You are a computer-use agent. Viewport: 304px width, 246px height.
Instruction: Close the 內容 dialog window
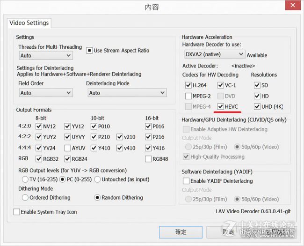pos(293,5)
